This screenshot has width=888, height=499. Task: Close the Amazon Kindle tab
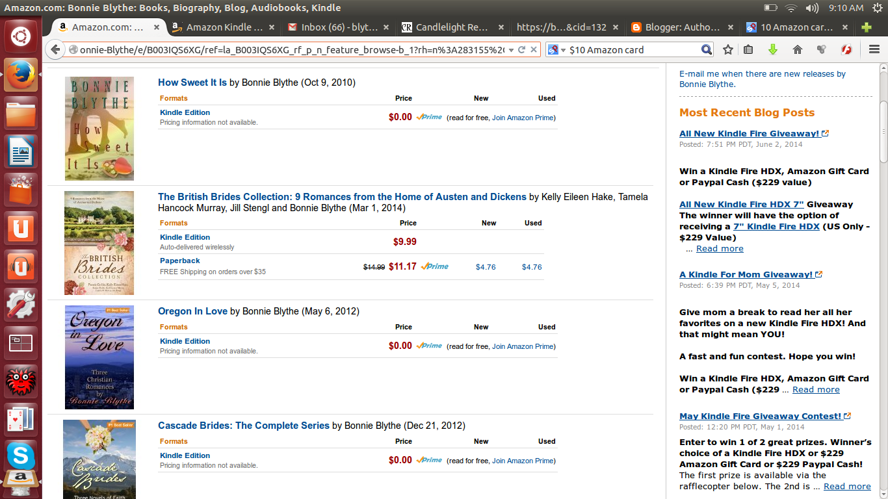point(272,27)
